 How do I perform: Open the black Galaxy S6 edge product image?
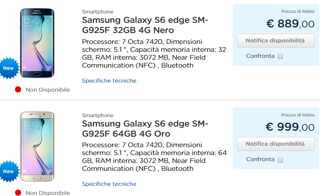click(36, 42)
